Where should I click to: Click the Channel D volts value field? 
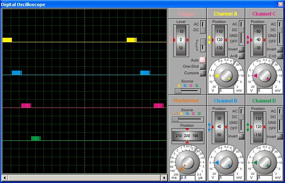coord(265,178)
